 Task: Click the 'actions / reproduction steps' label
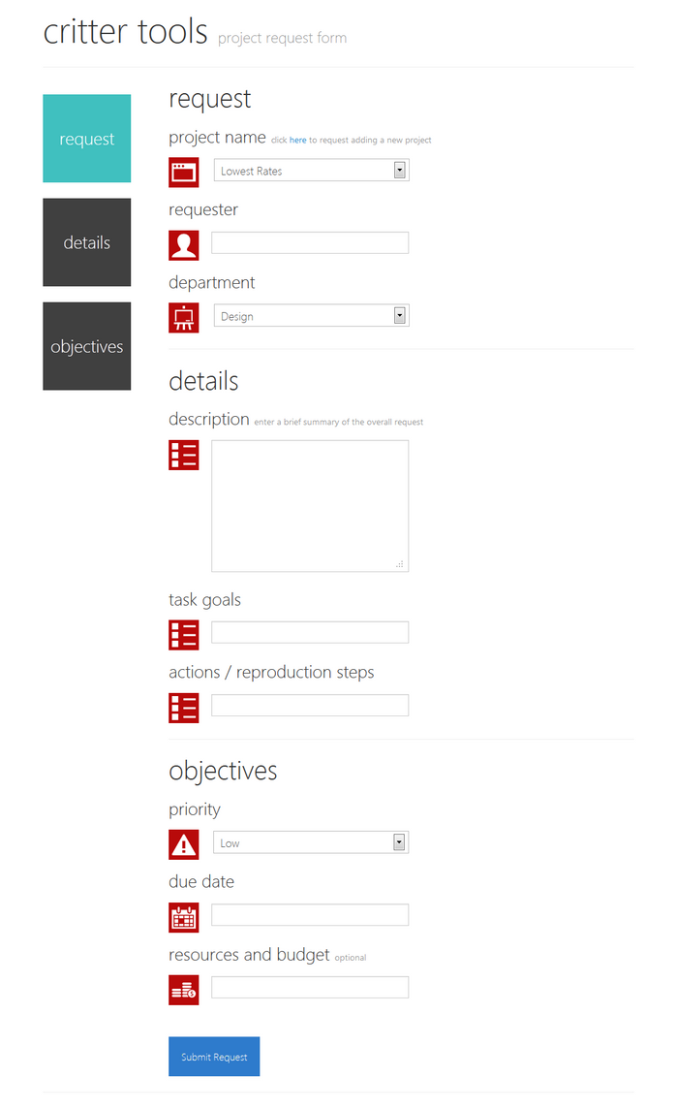click(x=271, y=673)
